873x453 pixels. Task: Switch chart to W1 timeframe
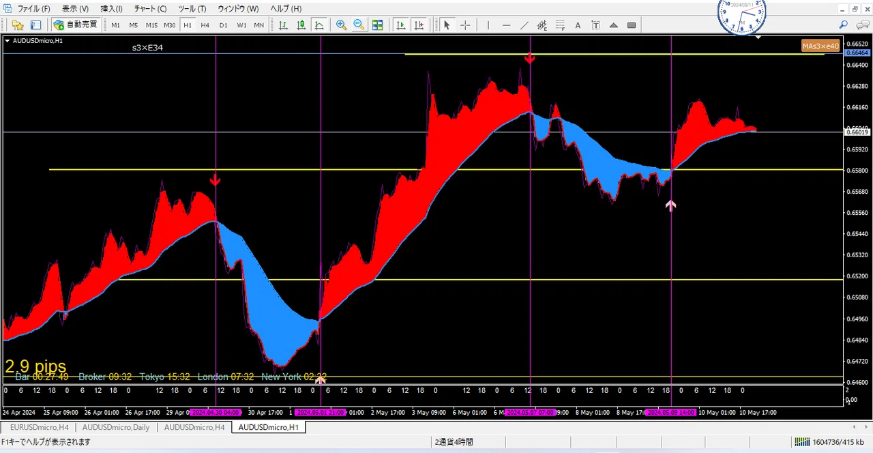click(x=241, y=25)
